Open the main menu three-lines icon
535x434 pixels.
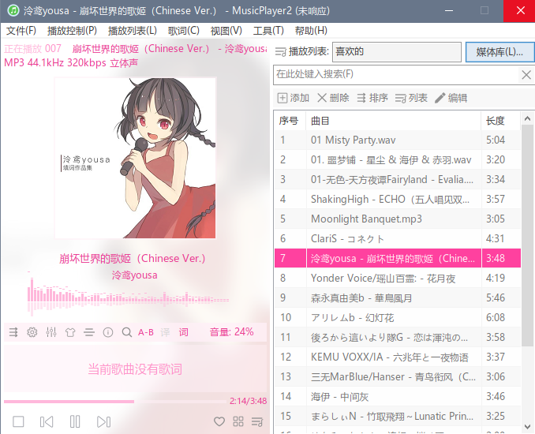pyautogui.click(x=89, y=332)
